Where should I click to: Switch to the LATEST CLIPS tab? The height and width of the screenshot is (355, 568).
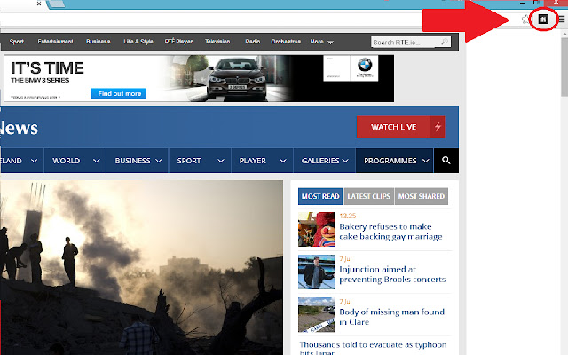tap(369, 196)
